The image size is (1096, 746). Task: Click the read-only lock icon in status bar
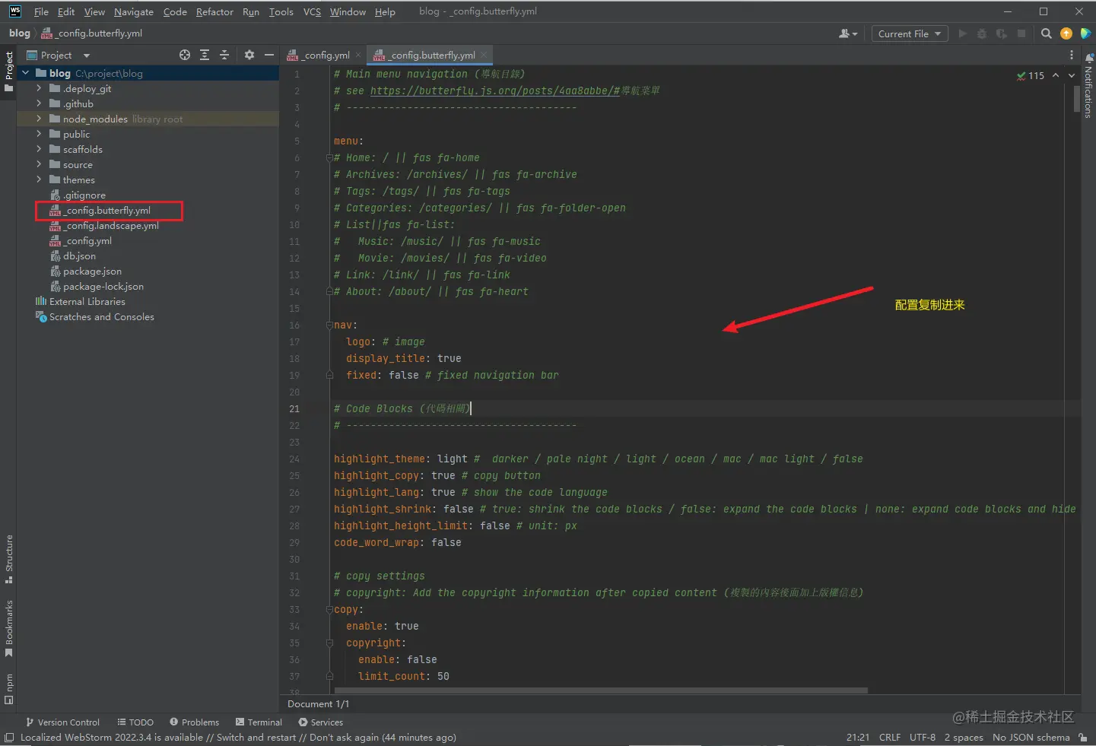1083,737
